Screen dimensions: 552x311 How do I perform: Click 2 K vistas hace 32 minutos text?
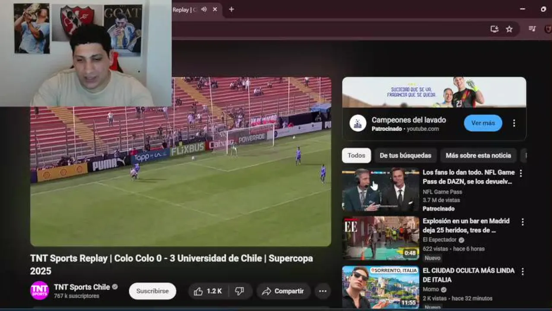[x=458, y=298]
